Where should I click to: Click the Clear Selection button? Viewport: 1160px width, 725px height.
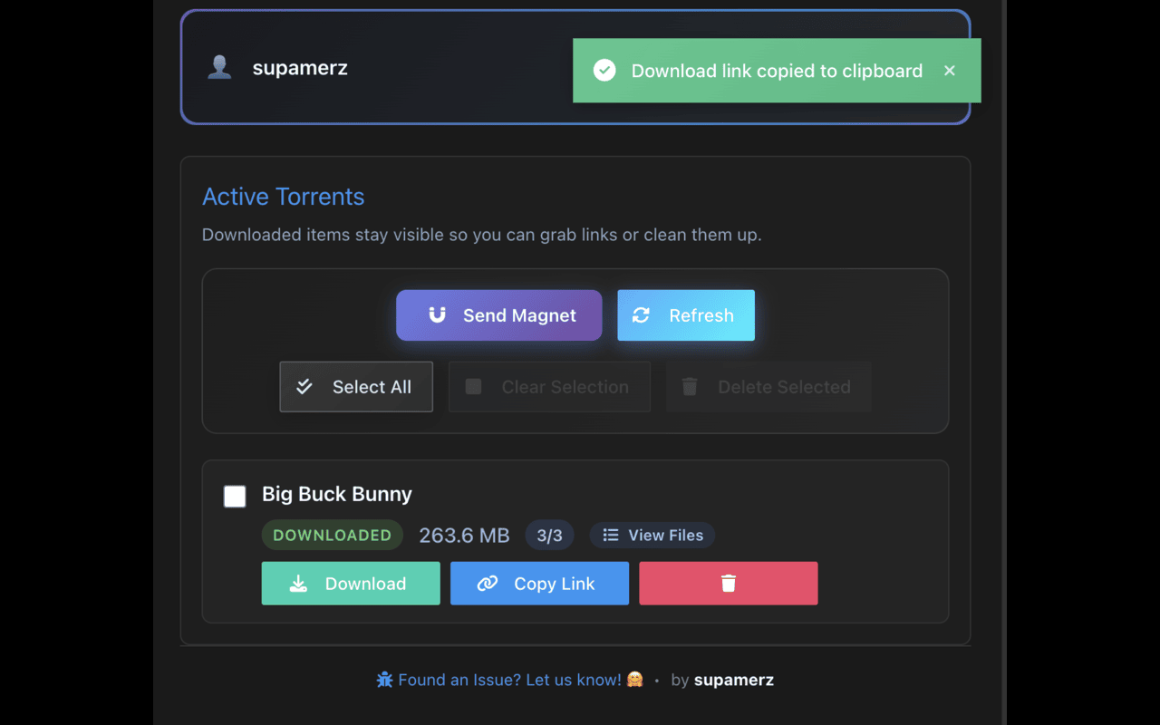coord(549,387)
